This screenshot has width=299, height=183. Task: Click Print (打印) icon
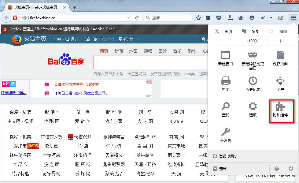[x=225, y=84]
